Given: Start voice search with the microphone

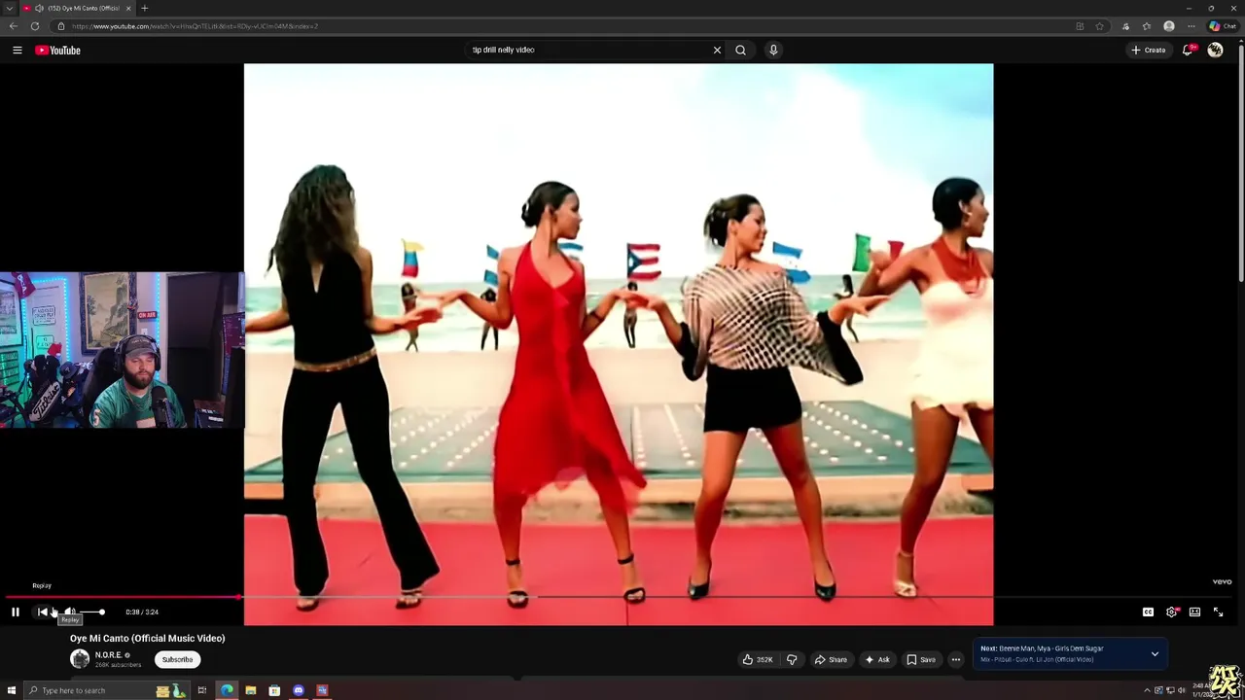Looking at the screenshot, I should tap(773, 50).
